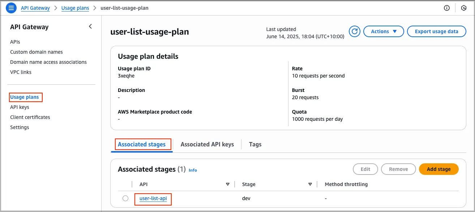This screenshot has height=212, width=475.
Task: Refresh the usage plan details
Action: click(355, 31)
